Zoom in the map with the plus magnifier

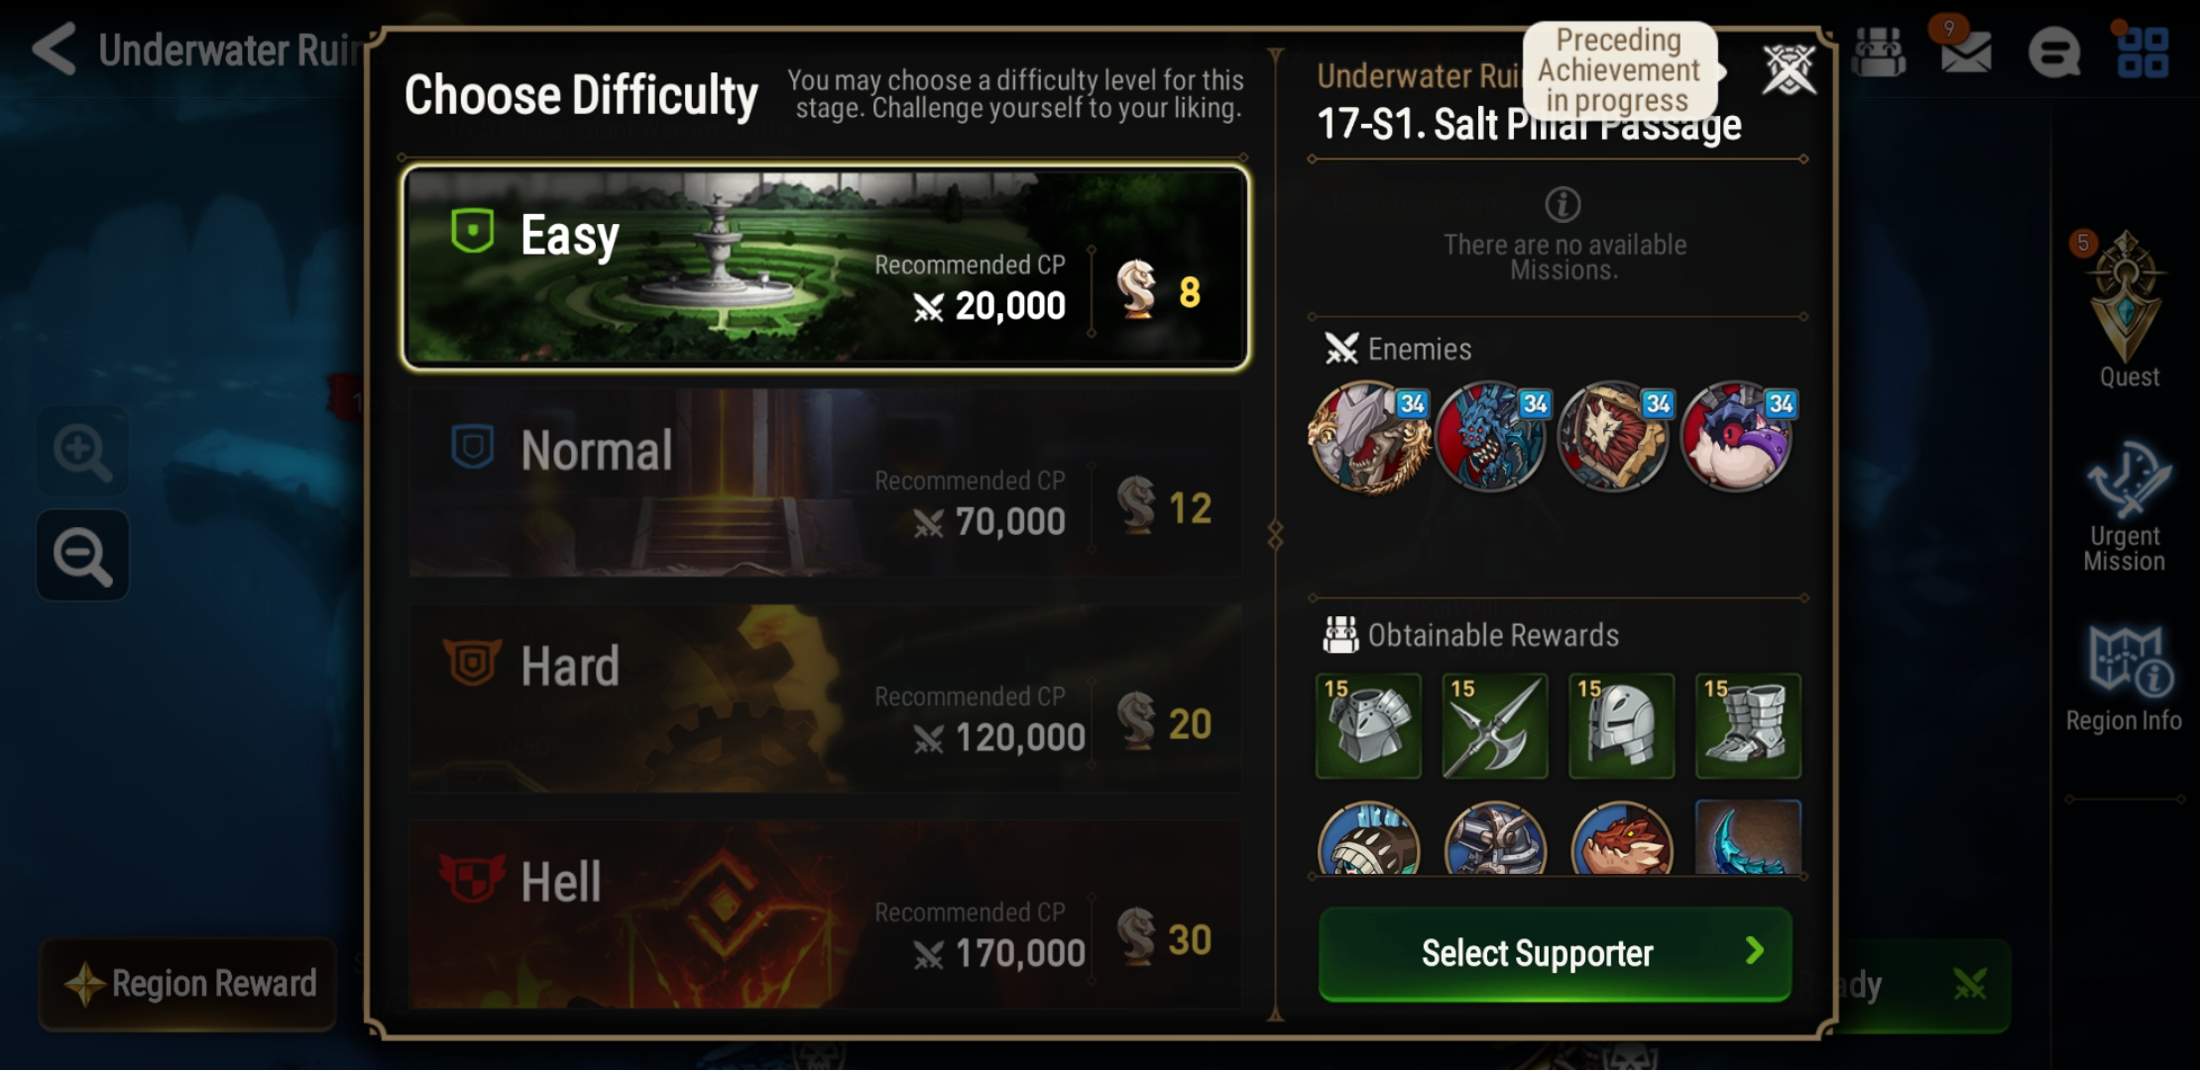83,452
